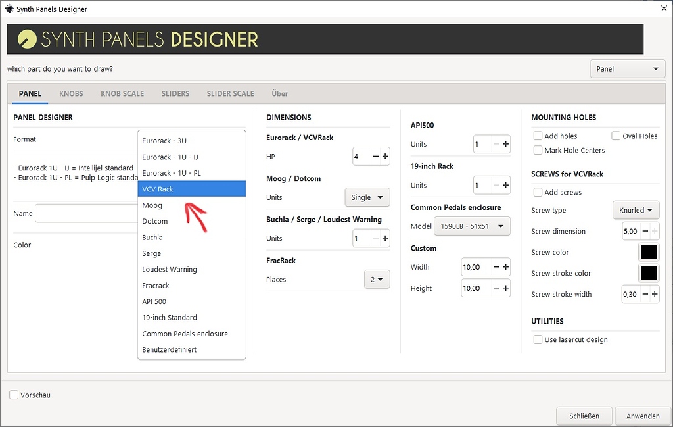This screenshot has height=427, width=673.
Task: Click the Anwenden button
Action: pos(643,416)
